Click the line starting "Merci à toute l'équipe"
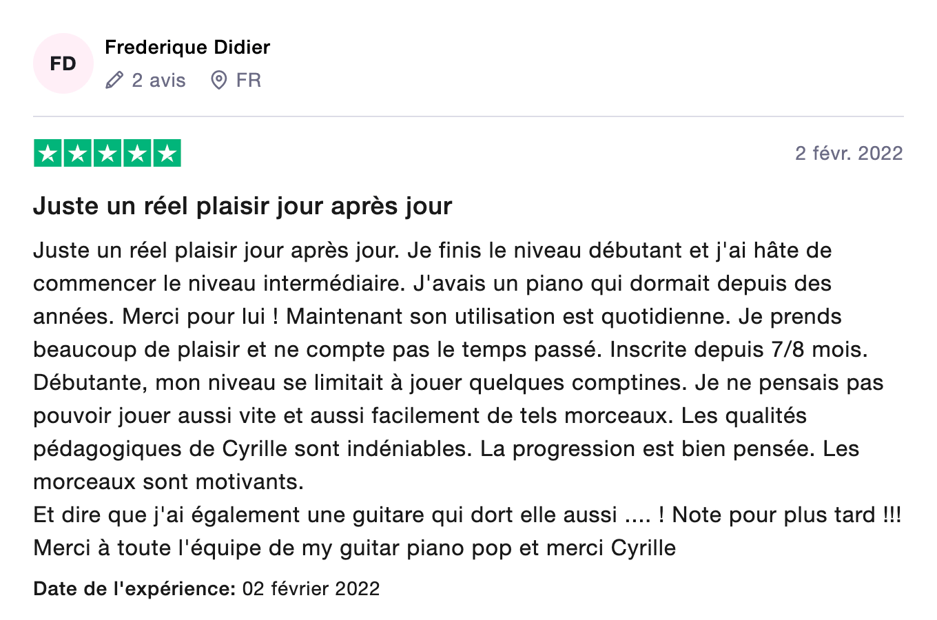Image resolution: width=937 pixels, height=620 pixels. tap(354, 548)
